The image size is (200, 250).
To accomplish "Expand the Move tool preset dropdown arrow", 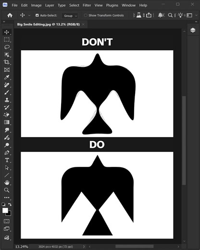I will [29, 15].
